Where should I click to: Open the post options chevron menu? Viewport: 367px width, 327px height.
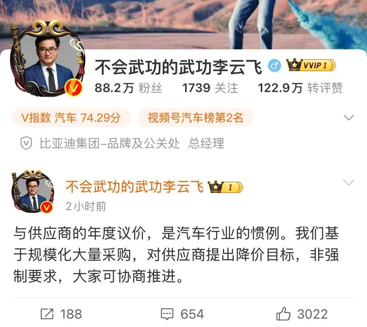348,182
